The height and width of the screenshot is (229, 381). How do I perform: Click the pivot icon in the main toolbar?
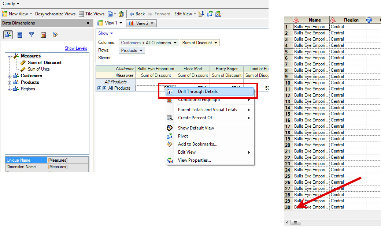click(210, 14)
